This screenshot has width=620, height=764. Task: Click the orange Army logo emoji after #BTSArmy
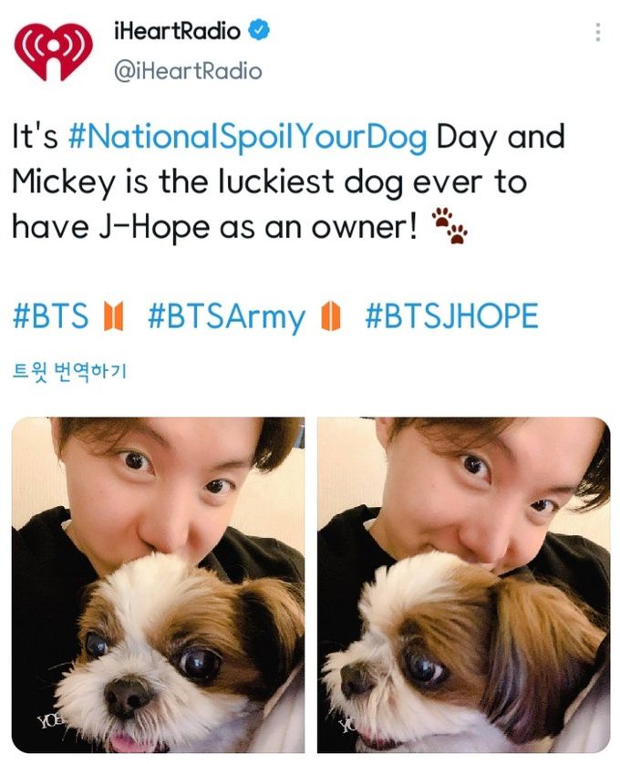330,315
